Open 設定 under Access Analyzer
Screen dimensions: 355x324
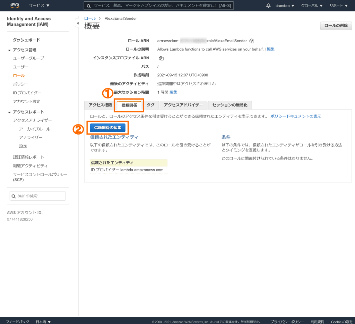(x=23, y=146)
